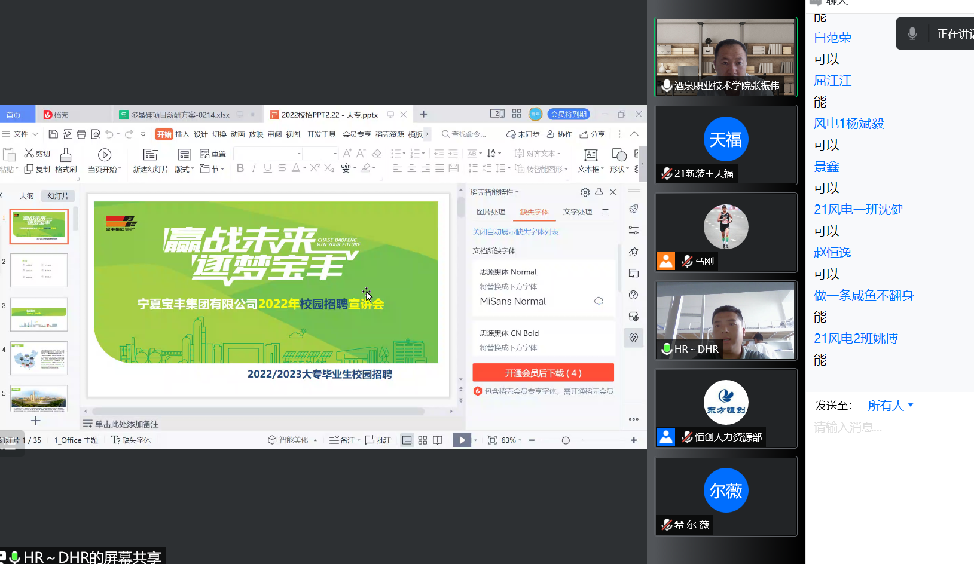Screen dimensions: 974x564
Task: Toggle Bold text formatting
Action: tap(240, 168)
